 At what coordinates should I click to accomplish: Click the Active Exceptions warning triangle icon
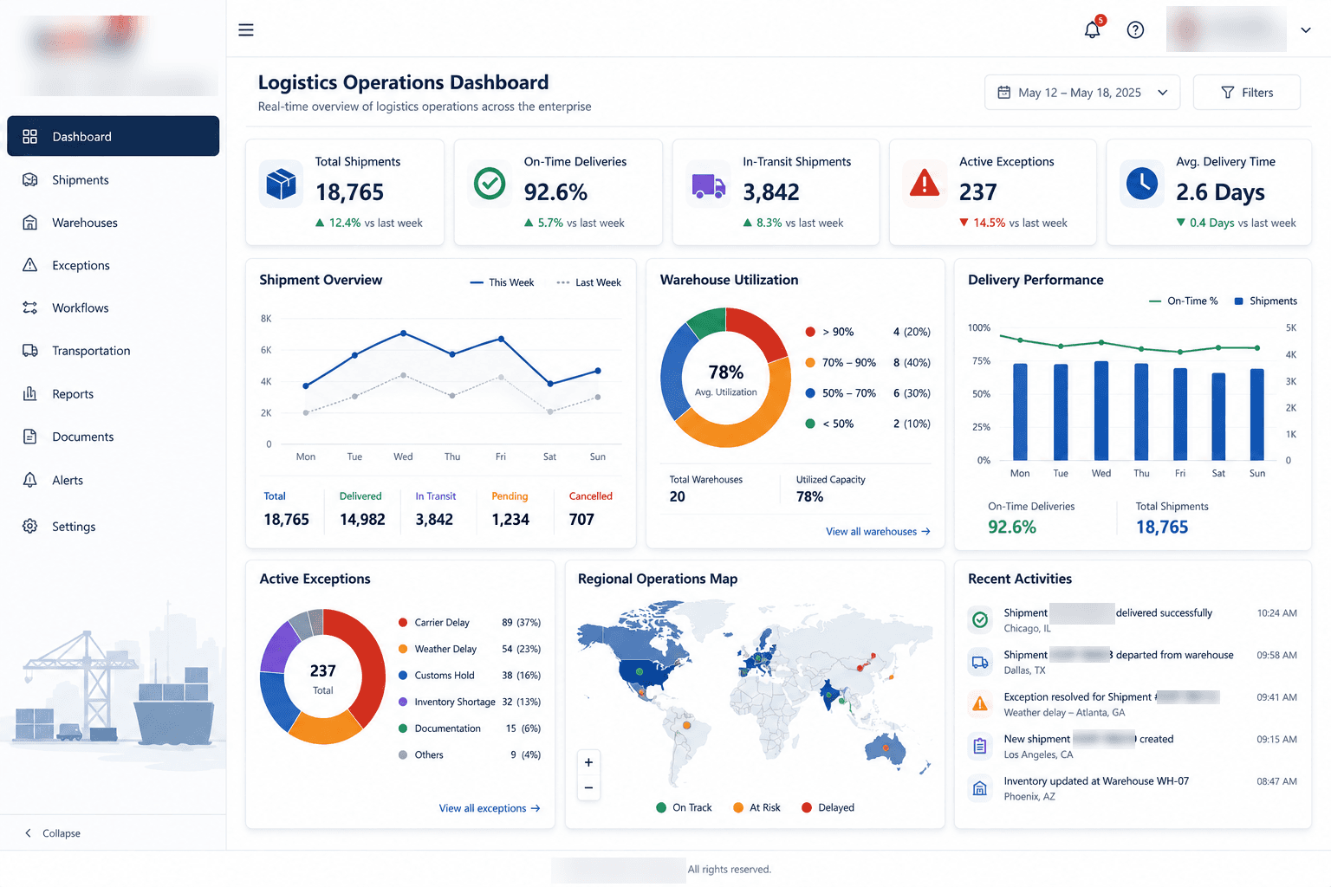pos(925,183)
